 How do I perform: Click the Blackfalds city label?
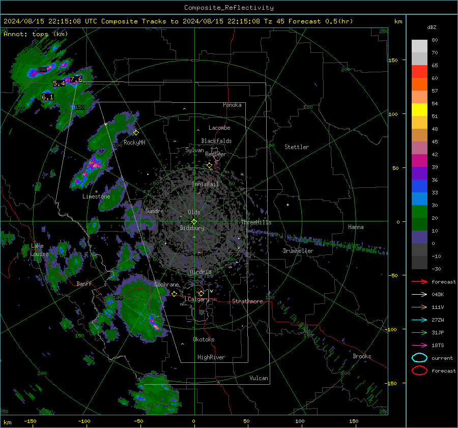216,141
